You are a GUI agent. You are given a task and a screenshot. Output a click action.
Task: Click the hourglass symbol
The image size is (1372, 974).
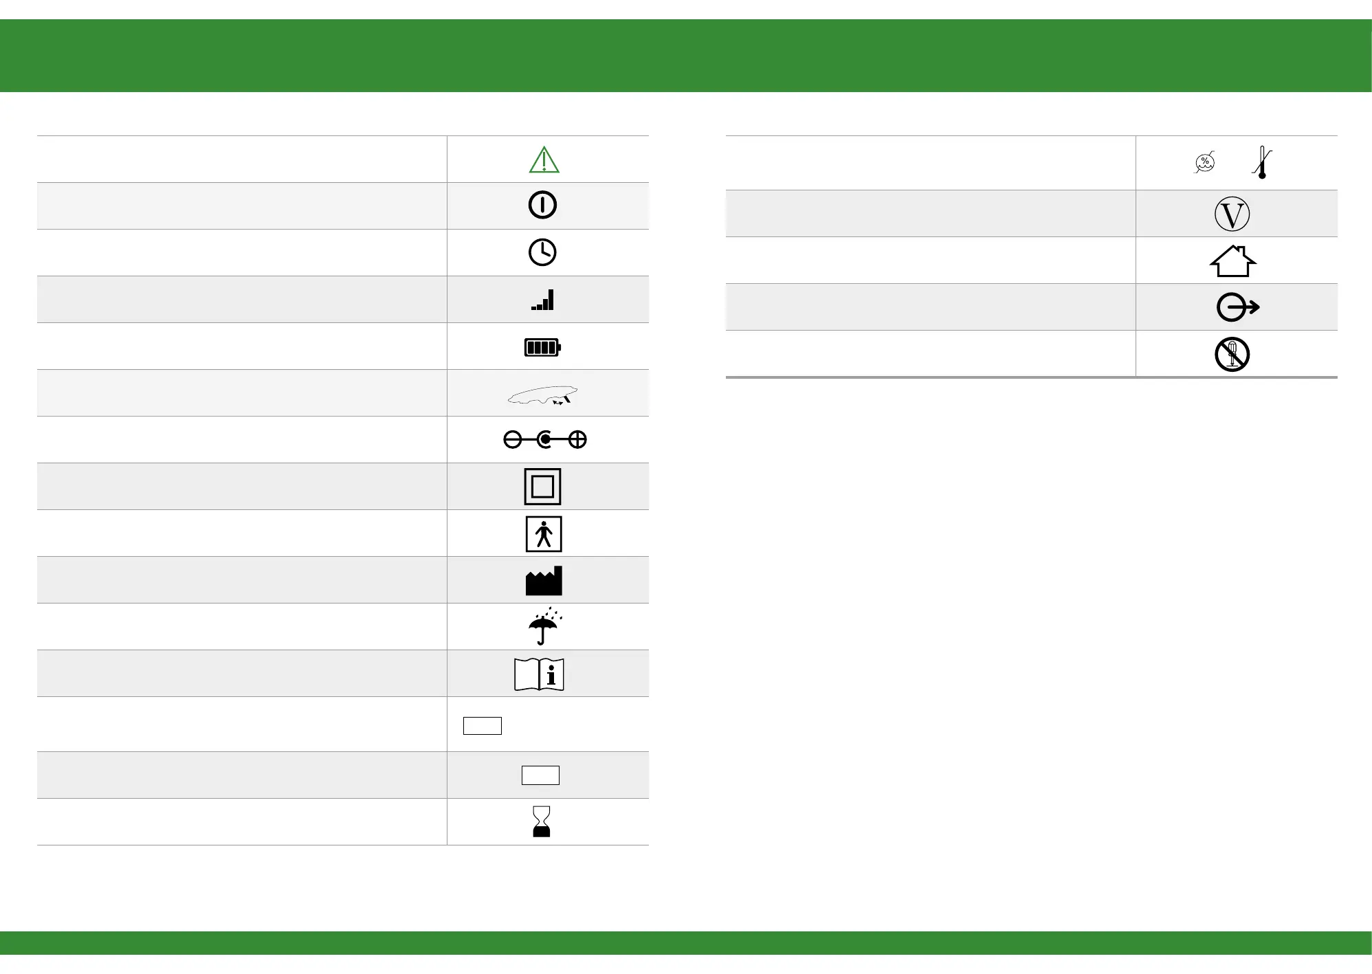[x=542, y=821]
